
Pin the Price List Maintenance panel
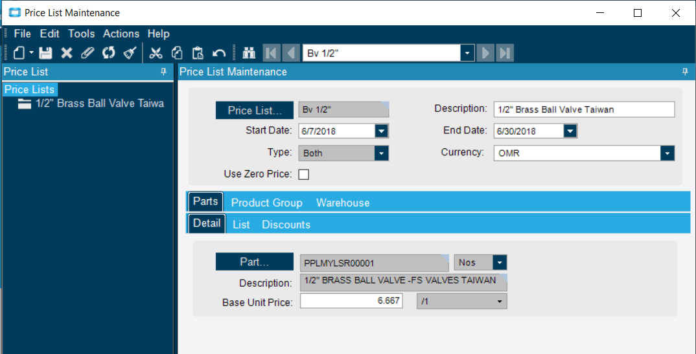[686, 72]
